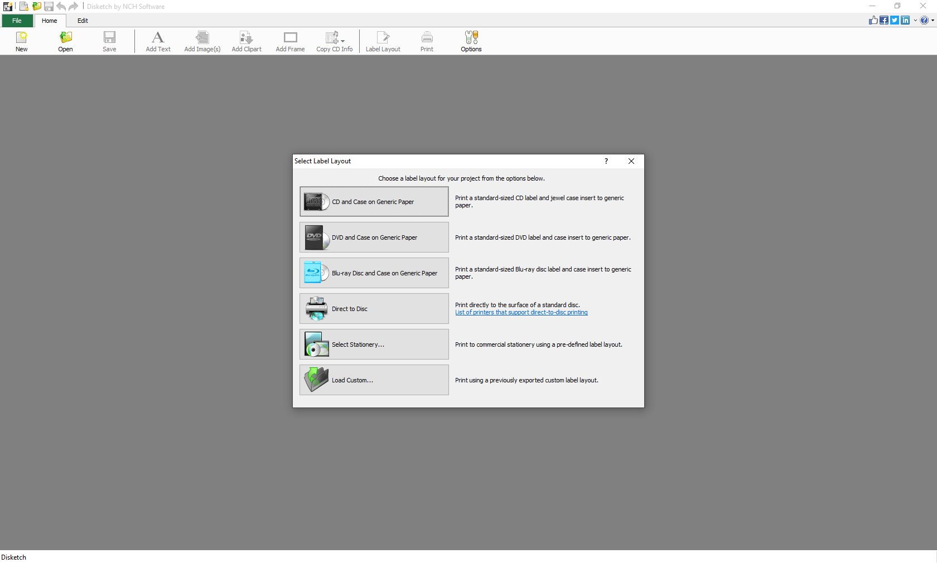Select the Add Clipart tool

click(246, 41)
